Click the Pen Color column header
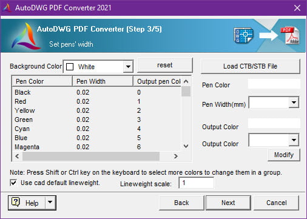The height and width of the screenshot is (219, 307). (x=42, y=81)
